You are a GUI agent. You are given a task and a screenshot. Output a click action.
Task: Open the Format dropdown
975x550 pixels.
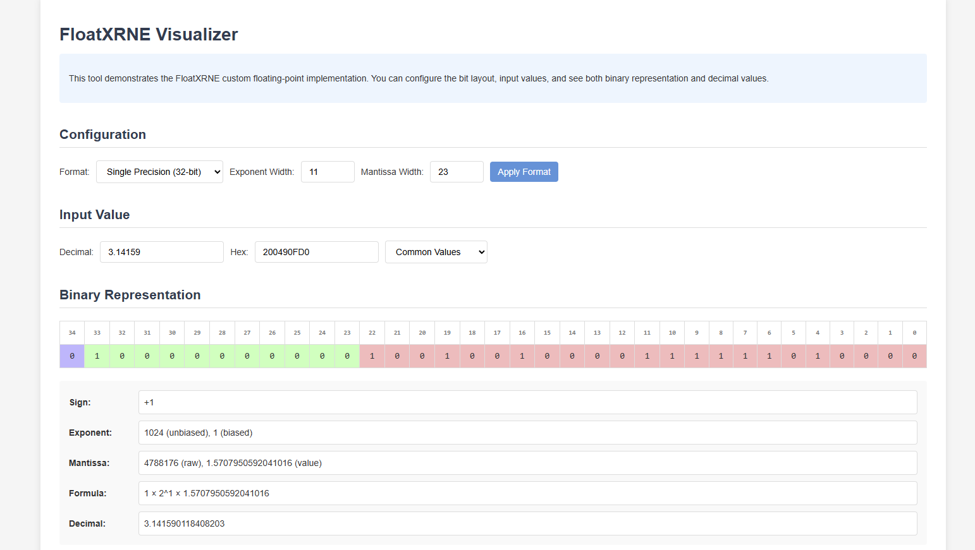click(x=159, y=172)
